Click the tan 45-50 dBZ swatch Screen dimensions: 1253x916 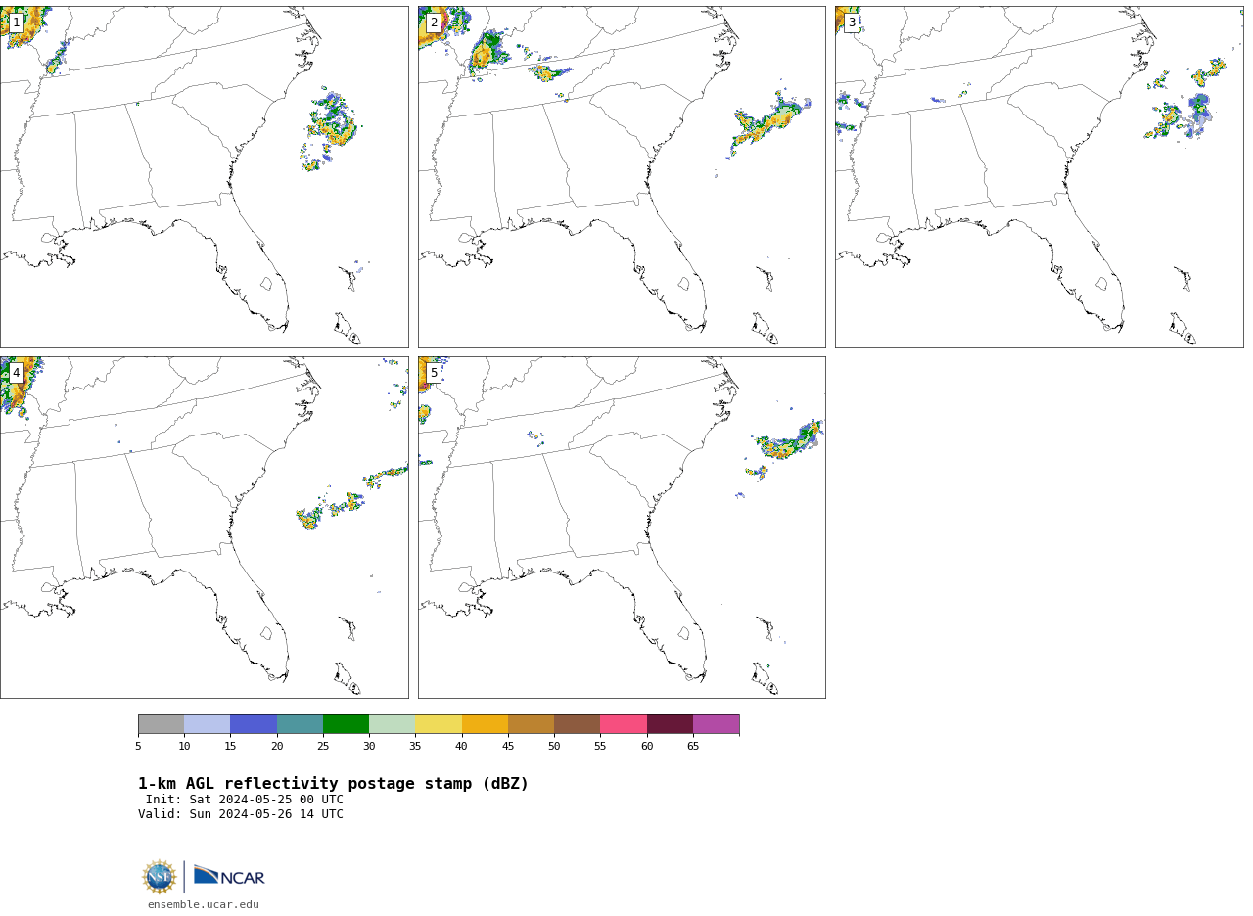coord(531,724)
